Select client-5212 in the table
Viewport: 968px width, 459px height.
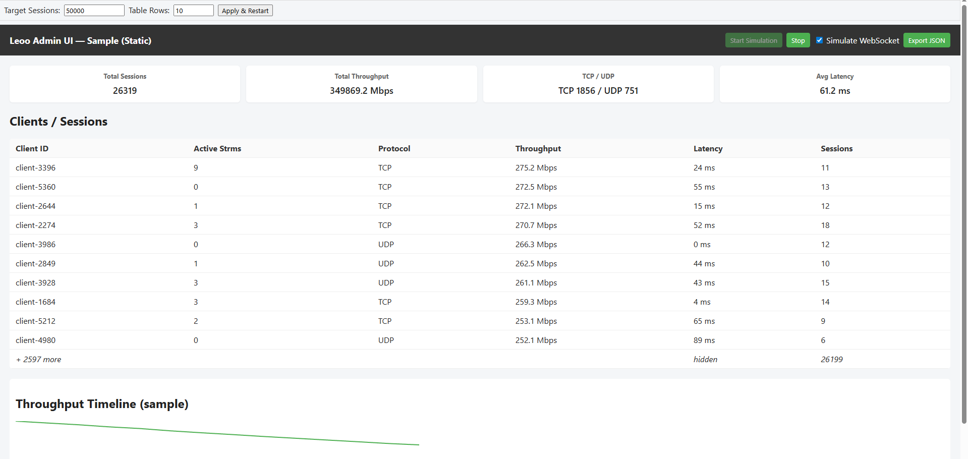(x=35, y=321)
